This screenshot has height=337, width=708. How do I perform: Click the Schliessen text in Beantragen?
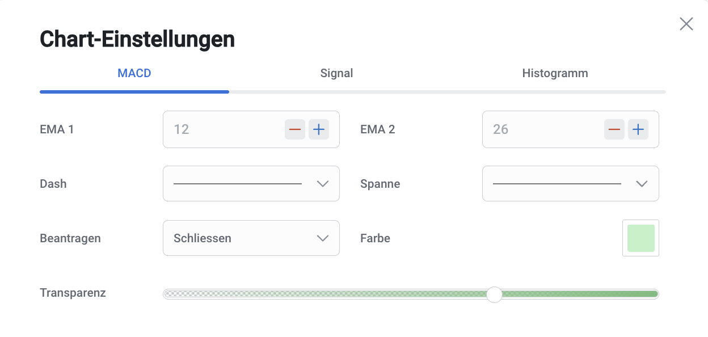(x=203, y=238)
